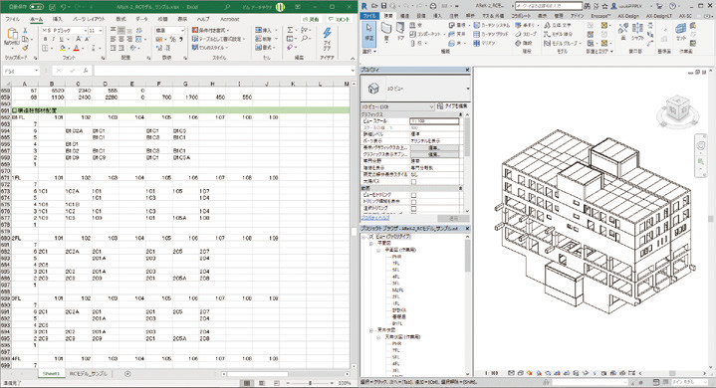Click the insert function fx icon
The height and width of the screenshot is (388, 716).
click(x=86, y=71)
